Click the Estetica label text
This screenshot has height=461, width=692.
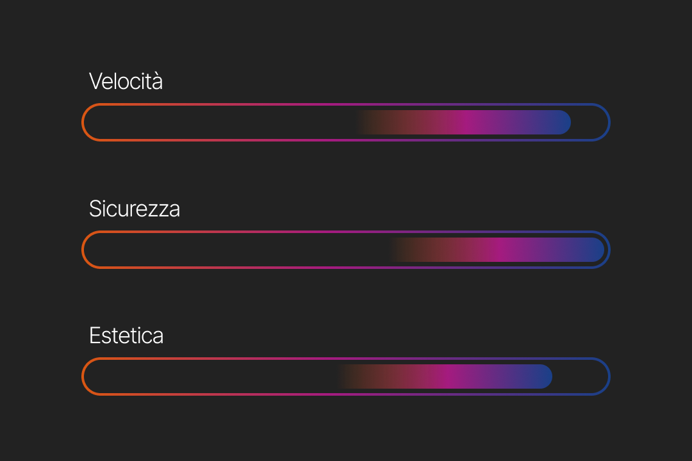pyautogui.click(x=126, y=336)
